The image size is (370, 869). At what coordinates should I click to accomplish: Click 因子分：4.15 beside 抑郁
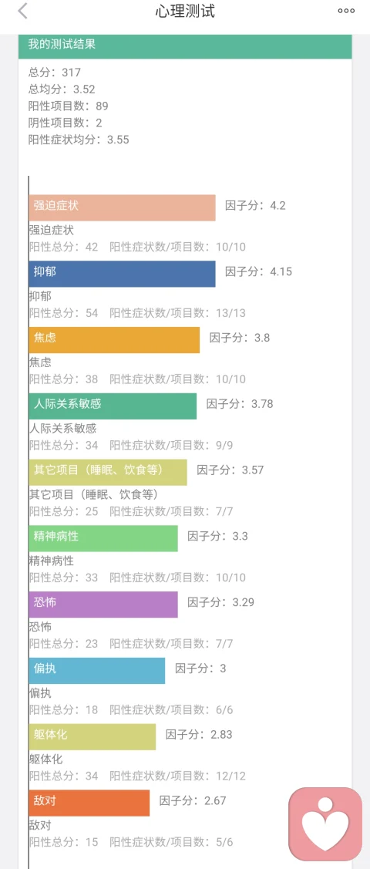click(259, 271)
